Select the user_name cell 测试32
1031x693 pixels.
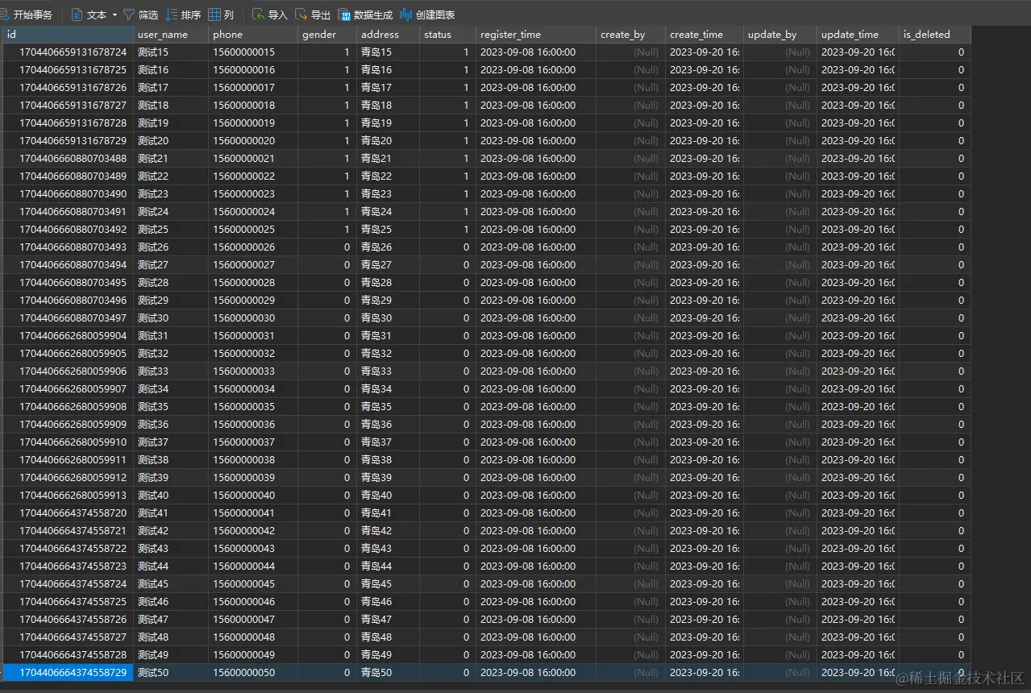tap(171, 354)
